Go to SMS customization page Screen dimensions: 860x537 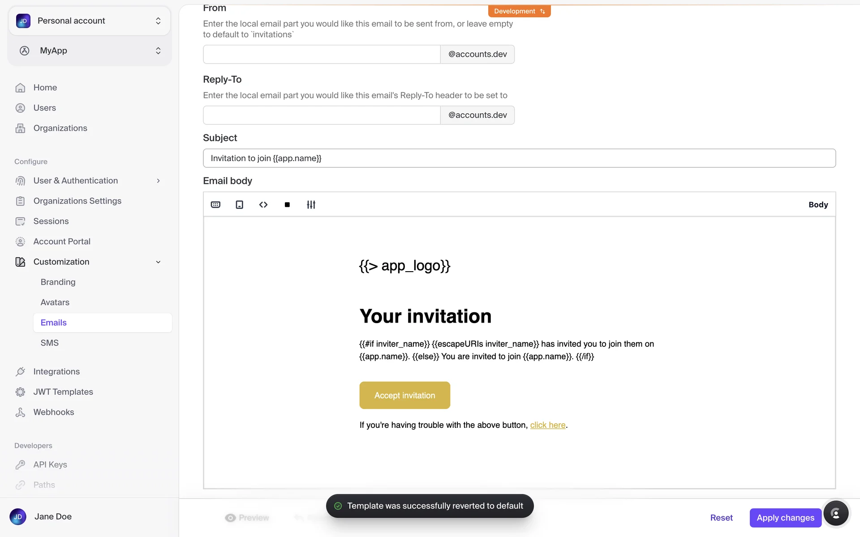pos(50,343)
